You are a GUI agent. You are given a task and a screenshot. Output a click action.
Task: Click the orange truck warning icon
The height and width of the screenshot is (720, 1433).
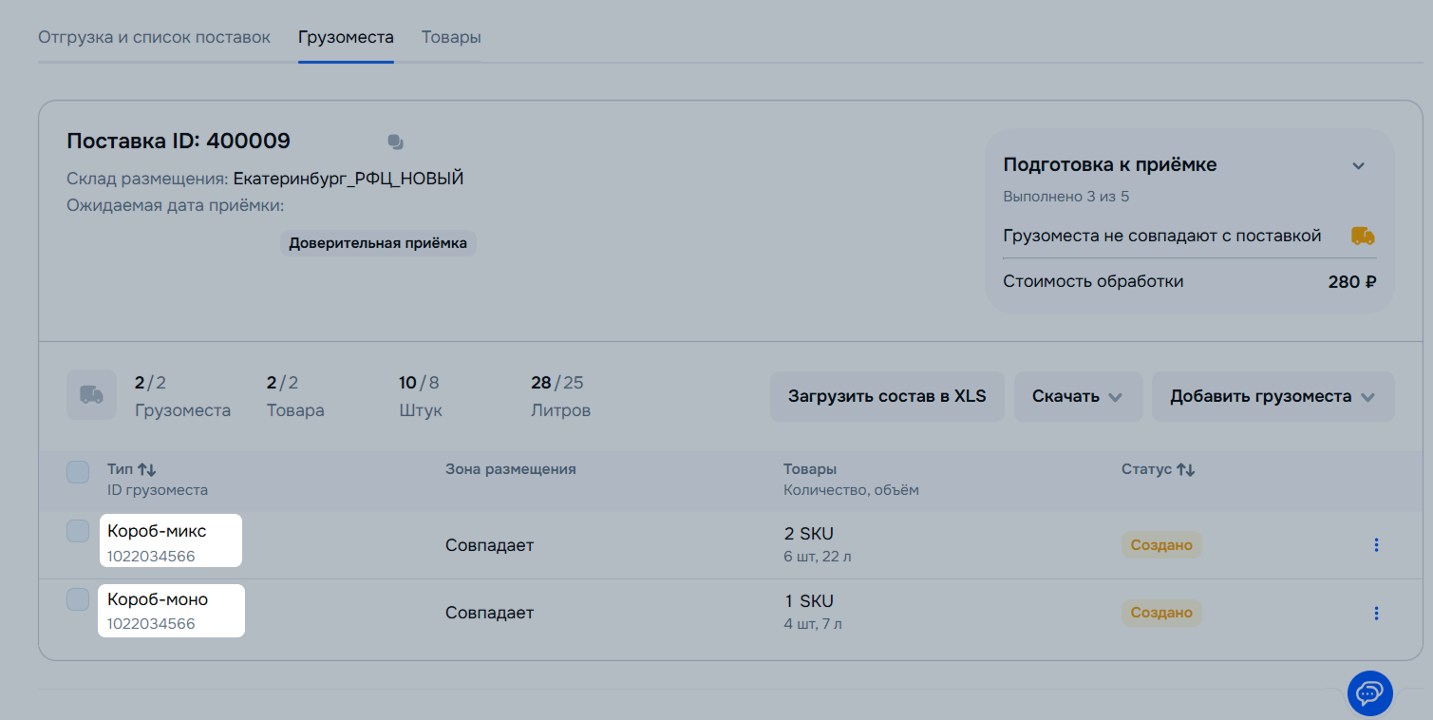(x=1363, y=237)
